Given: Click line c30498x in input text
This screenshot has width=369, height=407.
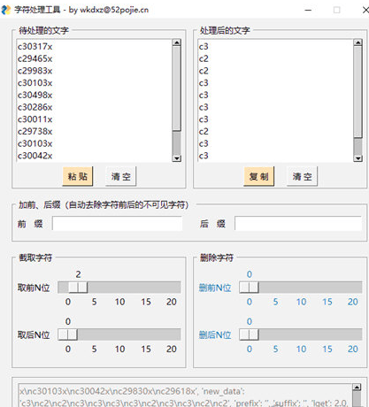Looking at the screenshot, I should (35, 95).
